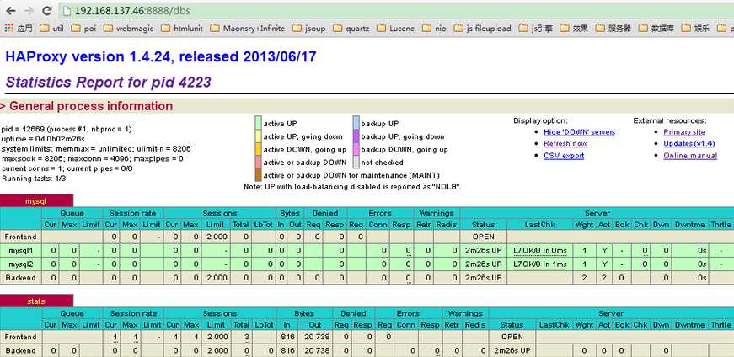Click the Frontend row name in stats table

(20, 337)
